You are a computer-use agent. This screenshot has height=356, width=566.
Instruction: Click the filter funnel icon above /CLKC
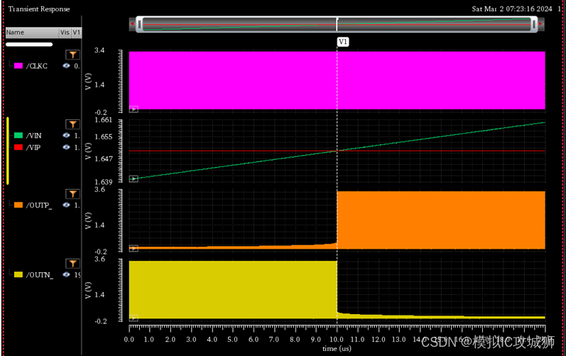[73, 55]
